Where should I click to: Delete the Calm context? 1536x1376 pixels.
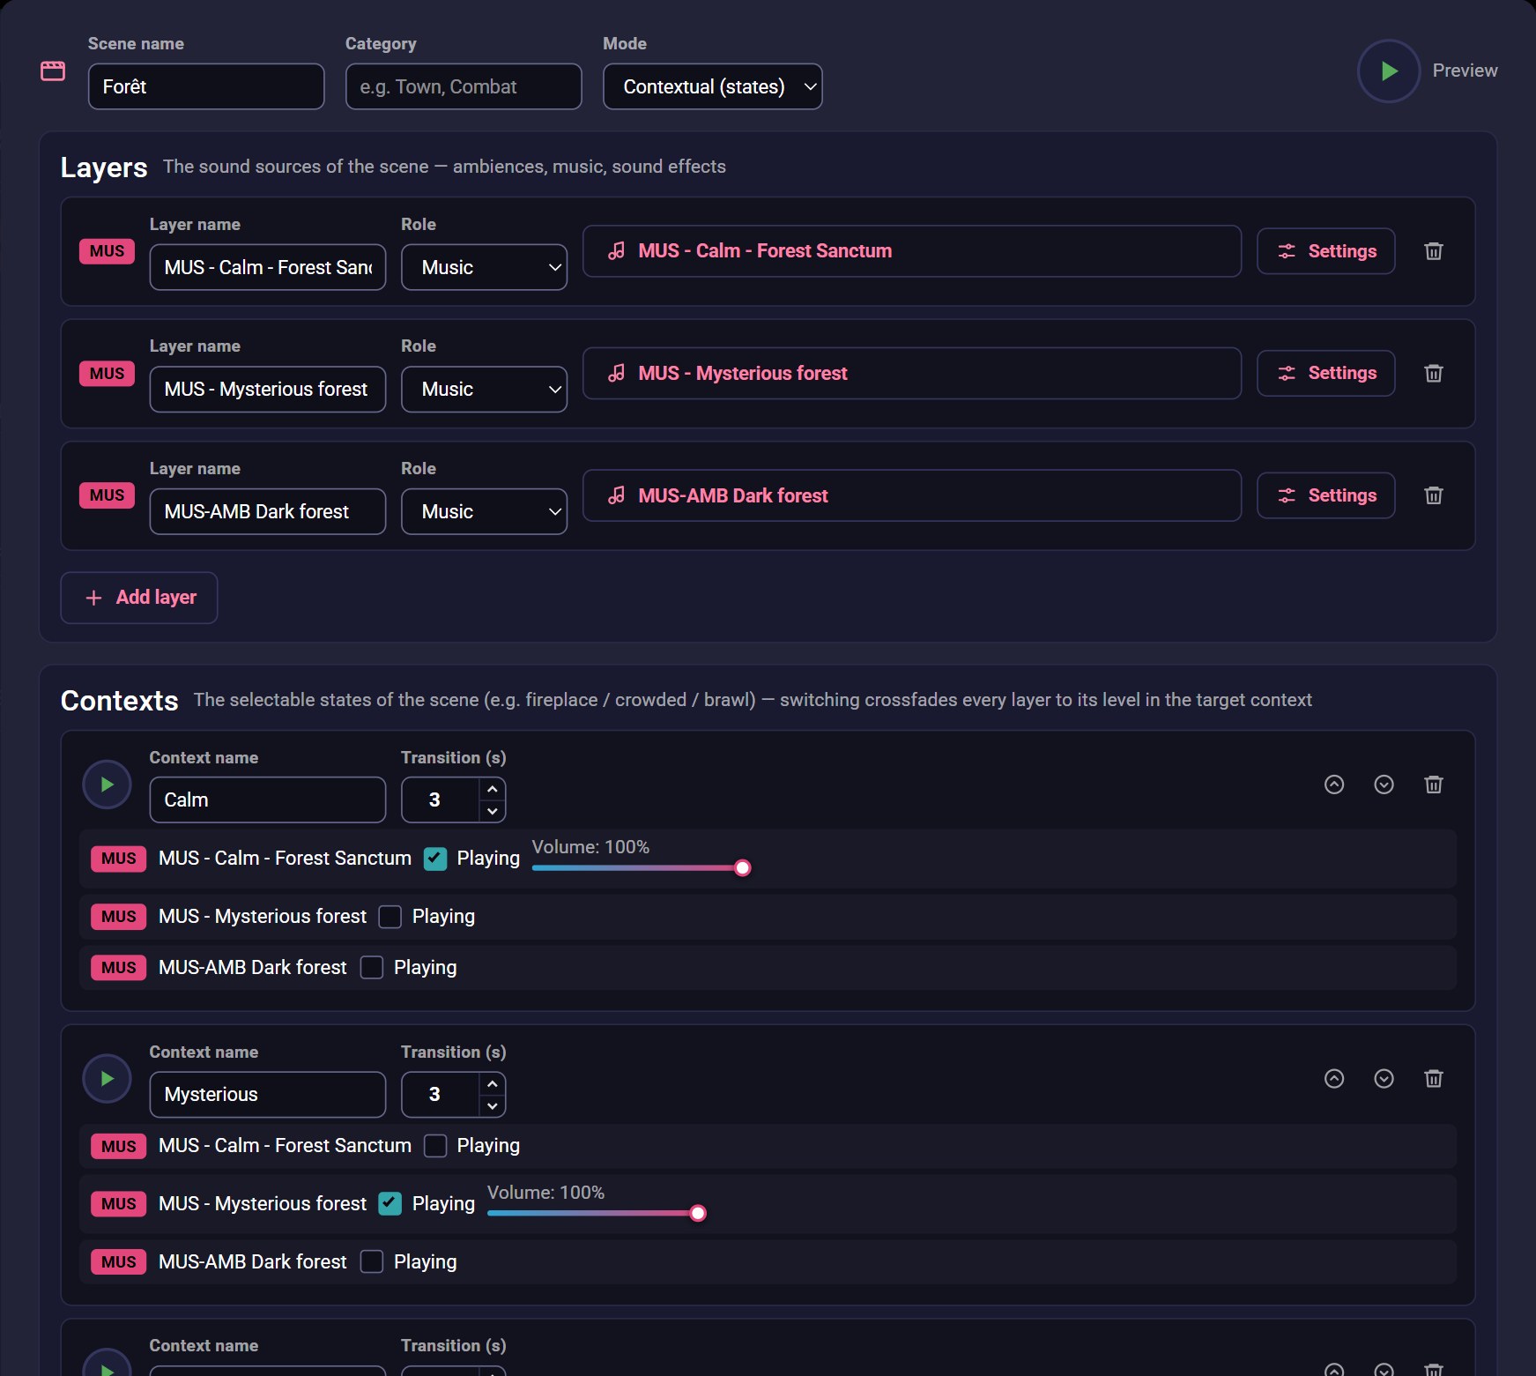1433,785
